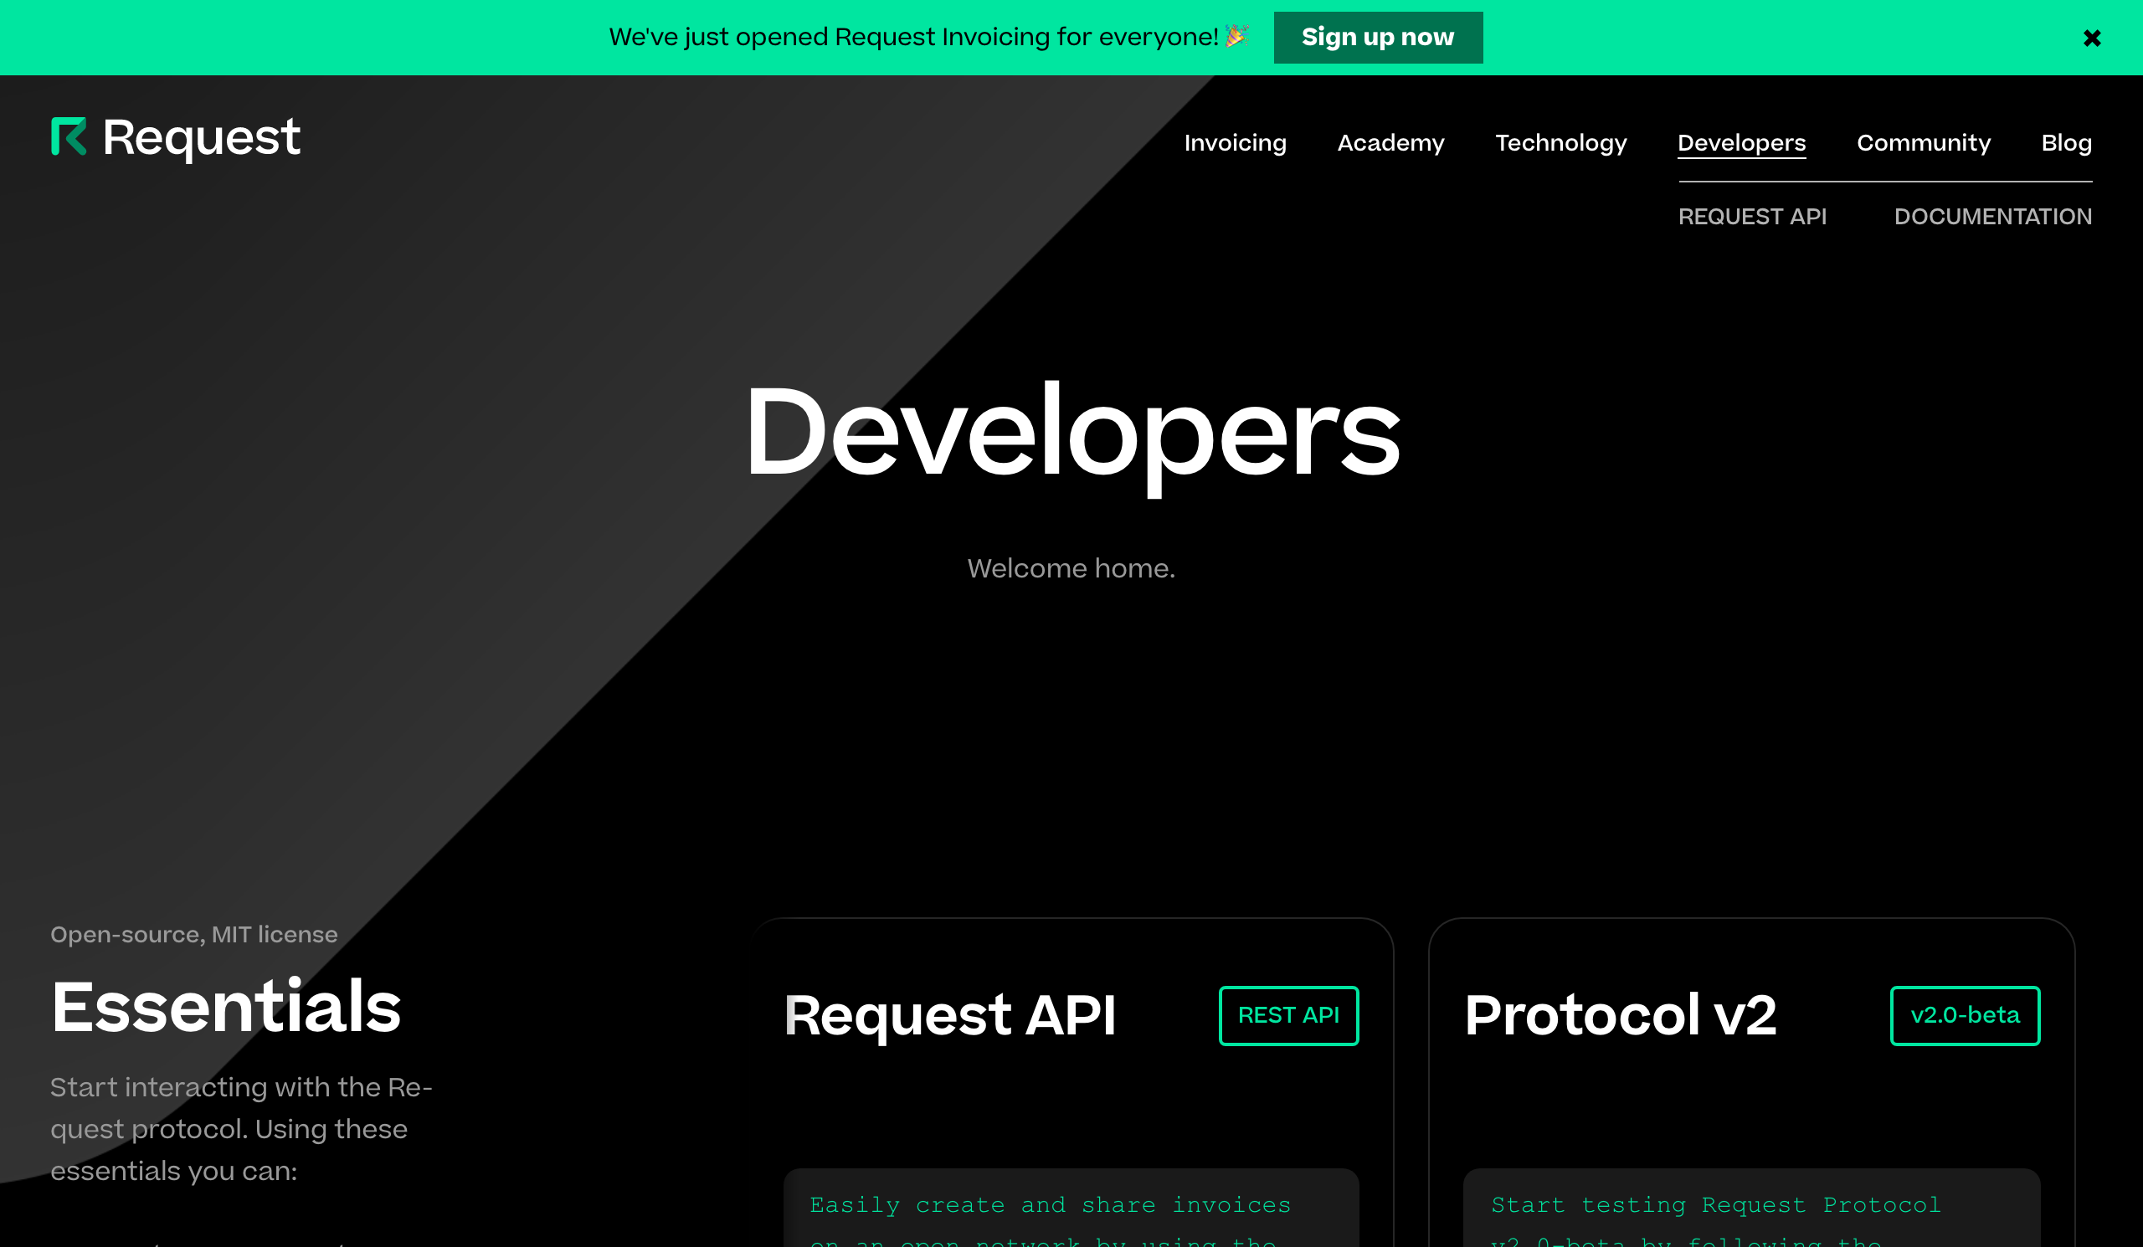Select the Developers nav item
This screenshot has width=2143, height=1247.
1740,143
